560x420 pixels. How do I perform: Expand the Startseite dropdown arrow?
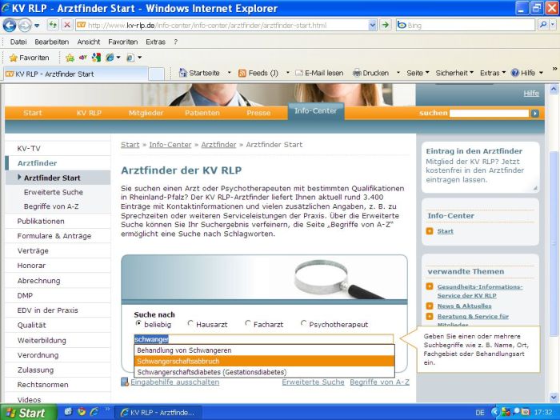230,73
